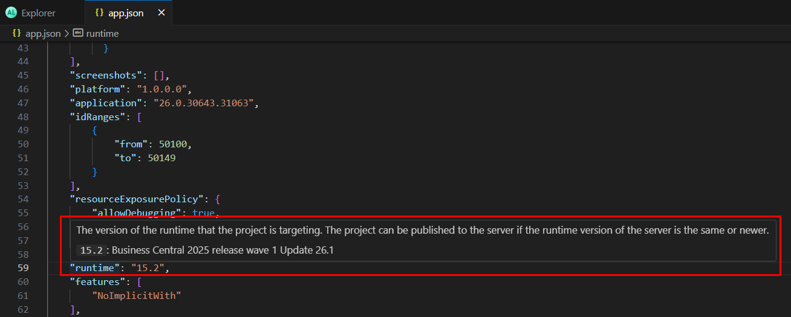This screenshot has height=317, width=791.
Task: Click the "NoImplicitWith" feature string
Action: (136, 295)
